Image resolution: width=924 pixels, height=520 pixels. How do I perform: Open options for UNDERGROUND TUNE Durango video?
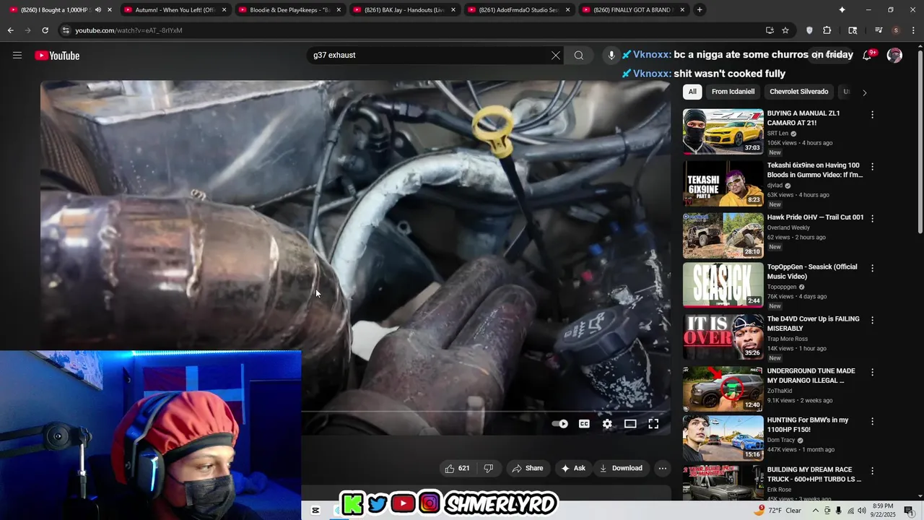click(872, 372)
